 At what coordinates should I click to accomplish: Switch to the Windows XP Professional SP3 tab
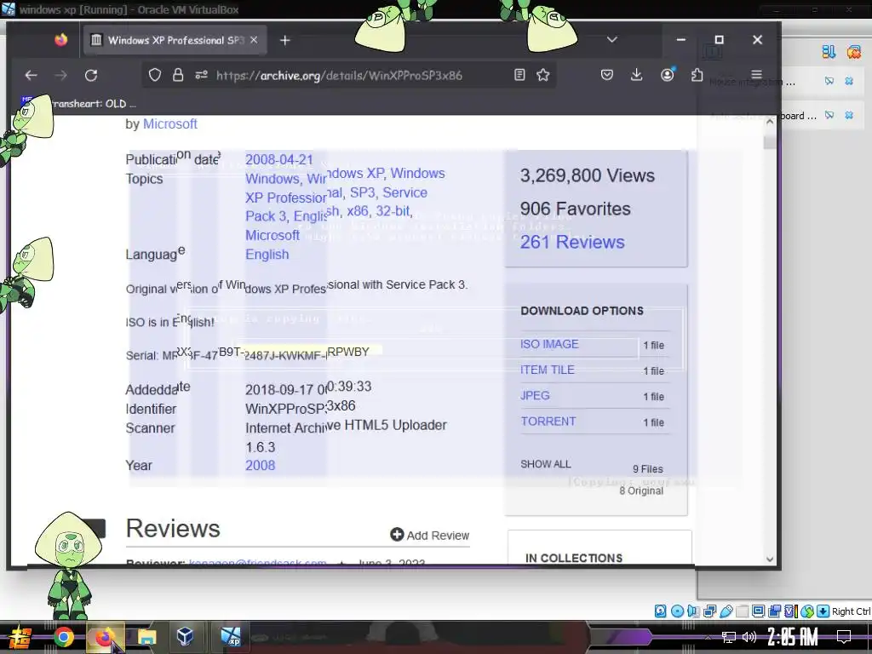[x=175, y=40]
